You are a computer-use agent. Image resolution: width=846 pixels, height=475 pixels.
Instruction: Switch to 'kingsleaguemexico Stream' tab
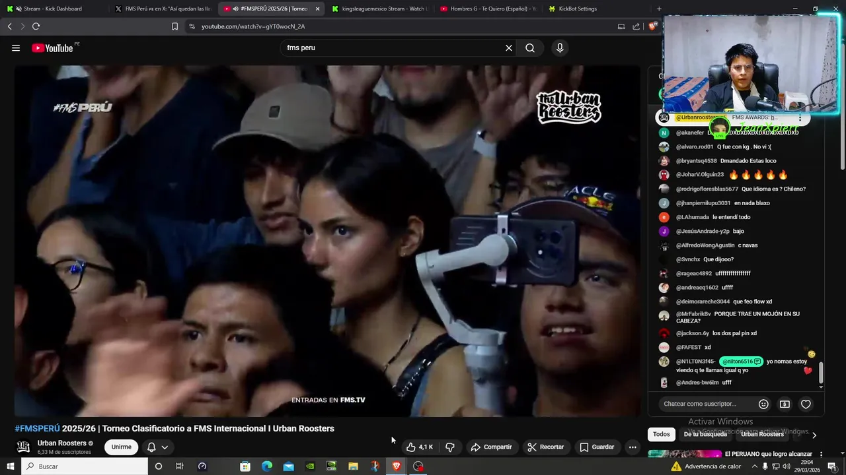(x=379, y=9)
